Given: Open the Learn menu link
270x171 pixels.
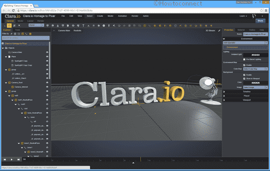Looking at the screenshot, I should [243, 16].
